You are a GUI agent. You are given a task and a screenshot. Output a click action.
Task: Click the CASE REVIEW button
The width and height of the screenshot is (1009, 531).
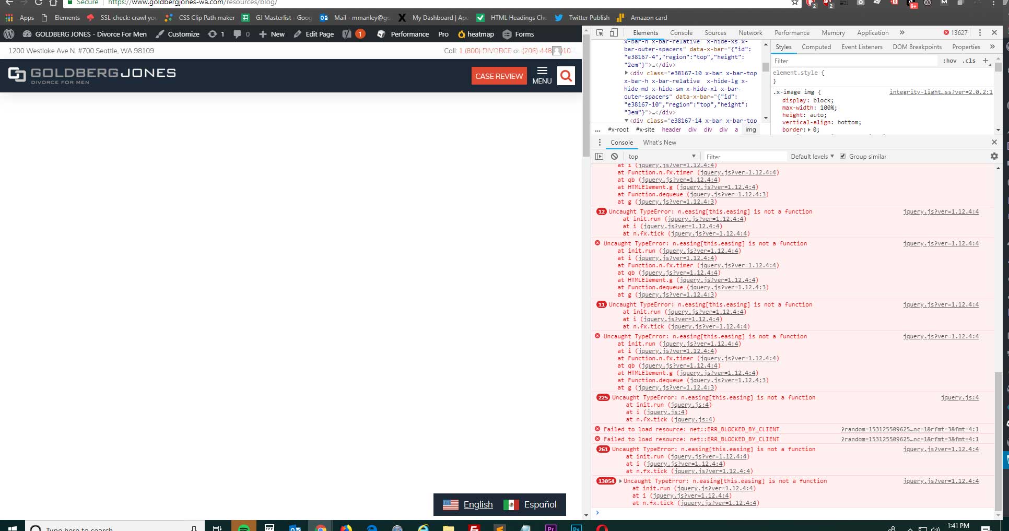[x=499, y=76]
